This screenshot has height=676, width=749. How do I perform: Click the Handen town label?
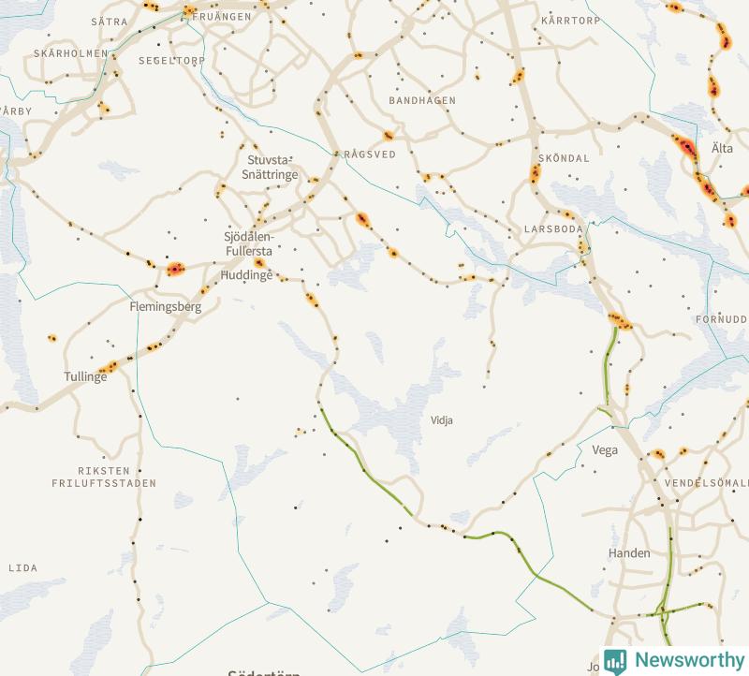click(x=629, y=553)
